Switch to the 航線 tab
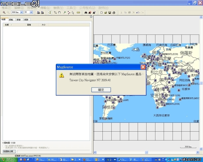The height and width of the screenshot is (162, 203). [x=19, y=20]
